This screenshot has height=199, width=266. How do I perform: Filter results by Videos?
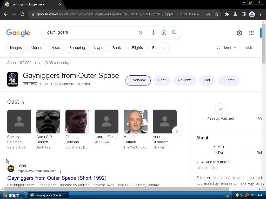(x=36, y=48)
